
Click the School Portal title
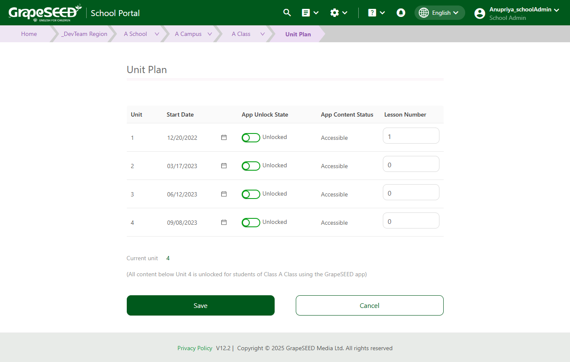pyautogui.click(x=115, y=13)
